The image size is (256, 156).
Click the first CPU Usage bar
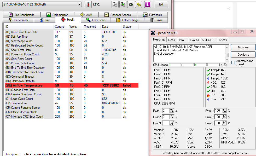175,65
